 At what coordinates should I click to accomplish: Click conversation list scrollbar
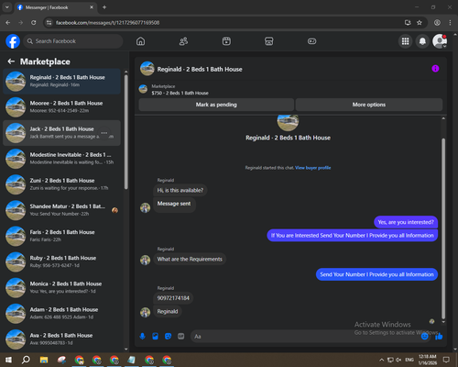point(126,131)
